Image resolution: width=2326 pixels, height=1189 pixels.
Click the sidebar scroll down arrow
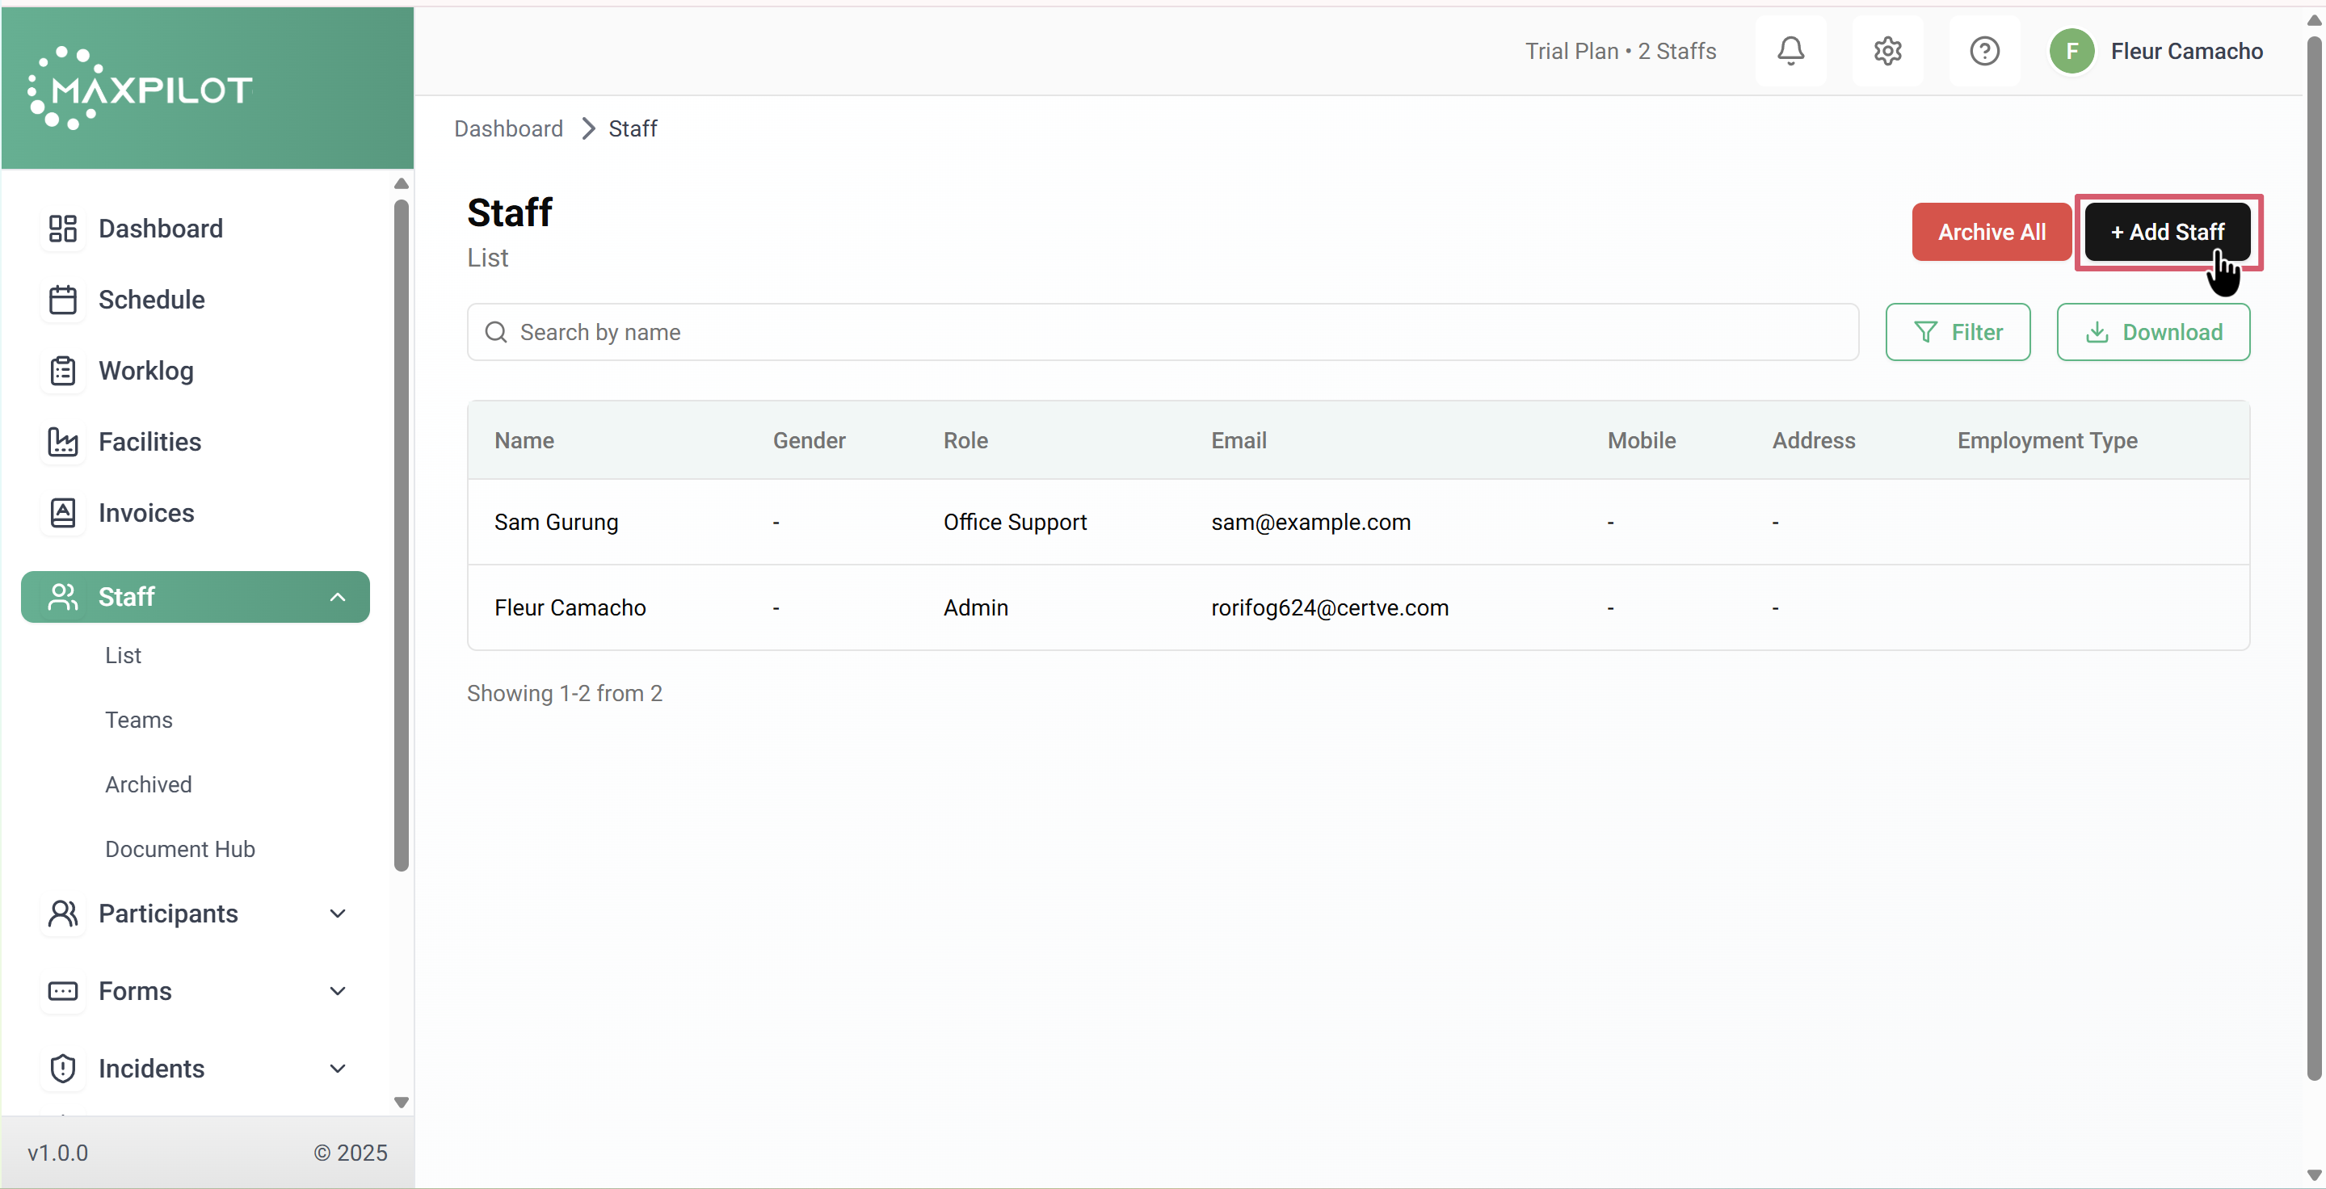coord(402,1103)
